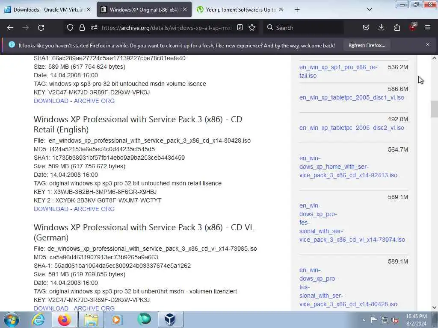
Task: Click the scrollbar up arrow
Action: click(x=434, y=58)
